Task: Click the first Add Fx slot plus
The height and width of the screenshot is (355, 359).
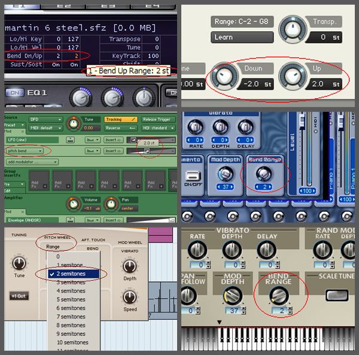Action: [x=45, y=186]
